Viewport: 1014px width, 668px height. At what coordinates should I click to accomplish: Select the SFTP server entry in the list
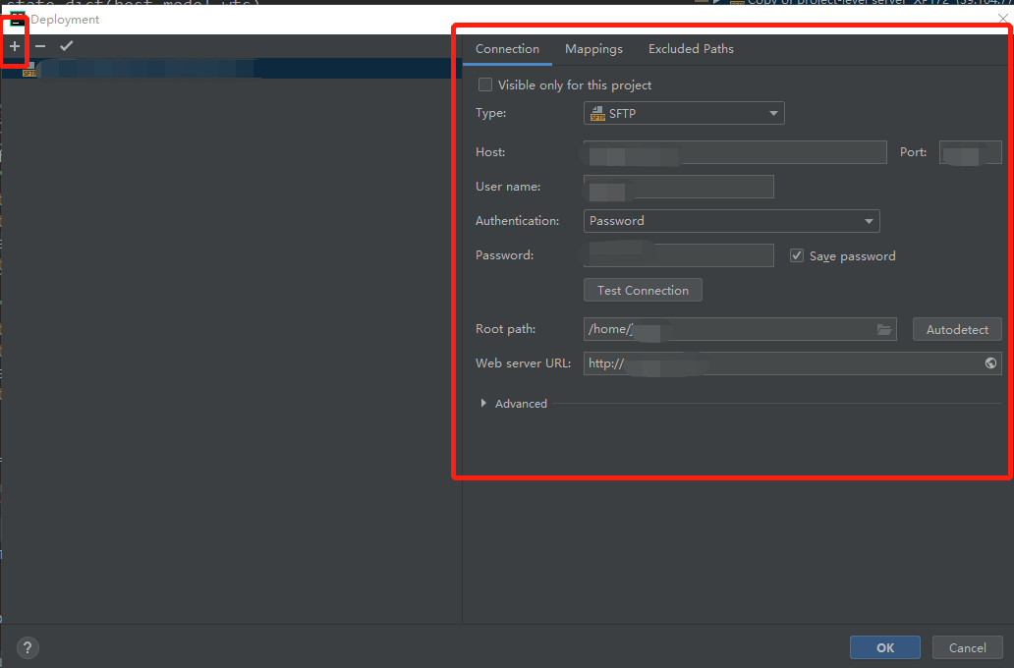tap(232, 69)
